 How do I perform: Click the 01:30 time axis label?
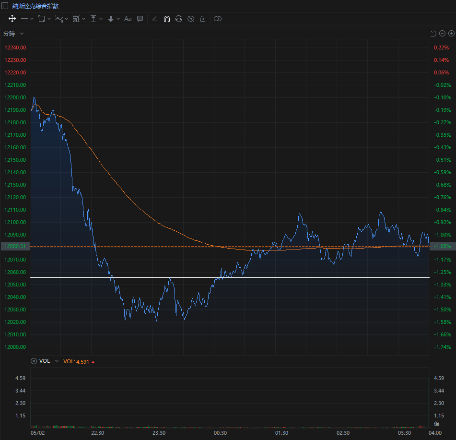(x=281, y=433)
